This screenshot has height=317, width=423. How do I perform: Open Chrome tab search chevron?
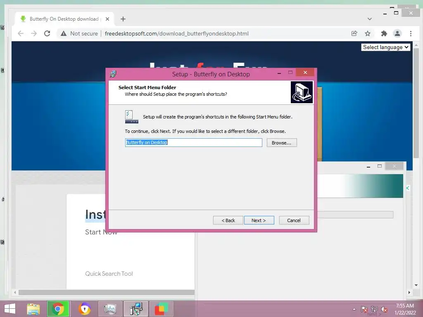pos(370,19)
